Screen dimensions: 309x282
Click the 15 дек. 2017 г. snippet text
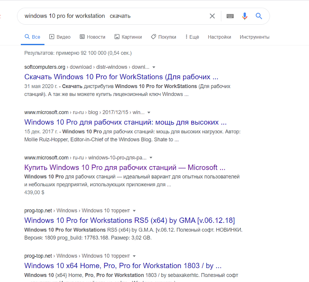click(41, 132)
